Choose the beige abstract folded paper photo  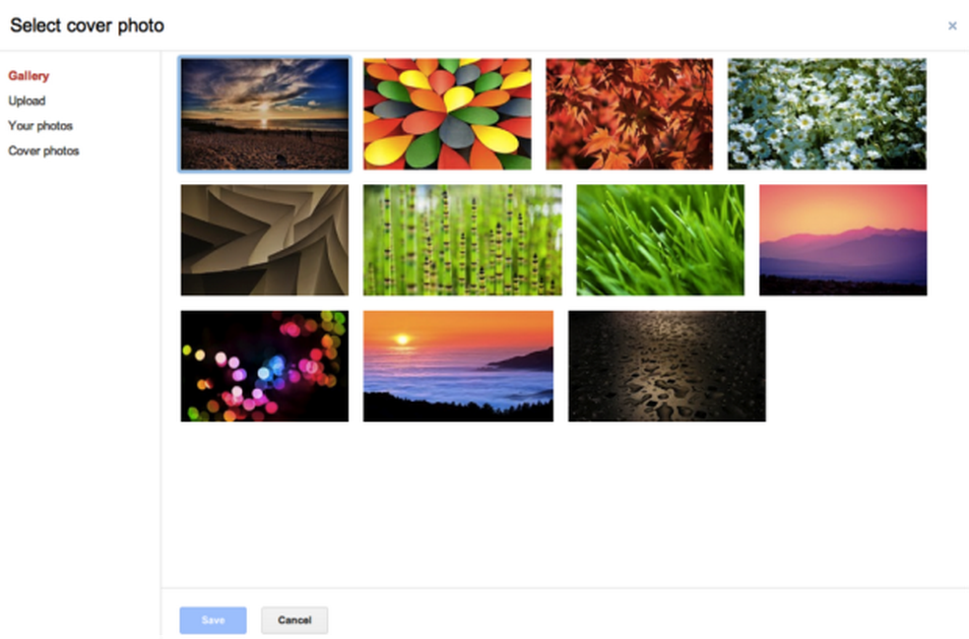265,240
